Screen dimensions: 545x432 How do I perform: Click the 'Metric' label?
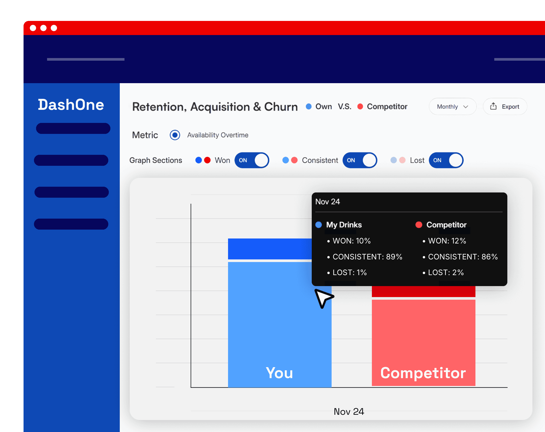tap(145, 135)
